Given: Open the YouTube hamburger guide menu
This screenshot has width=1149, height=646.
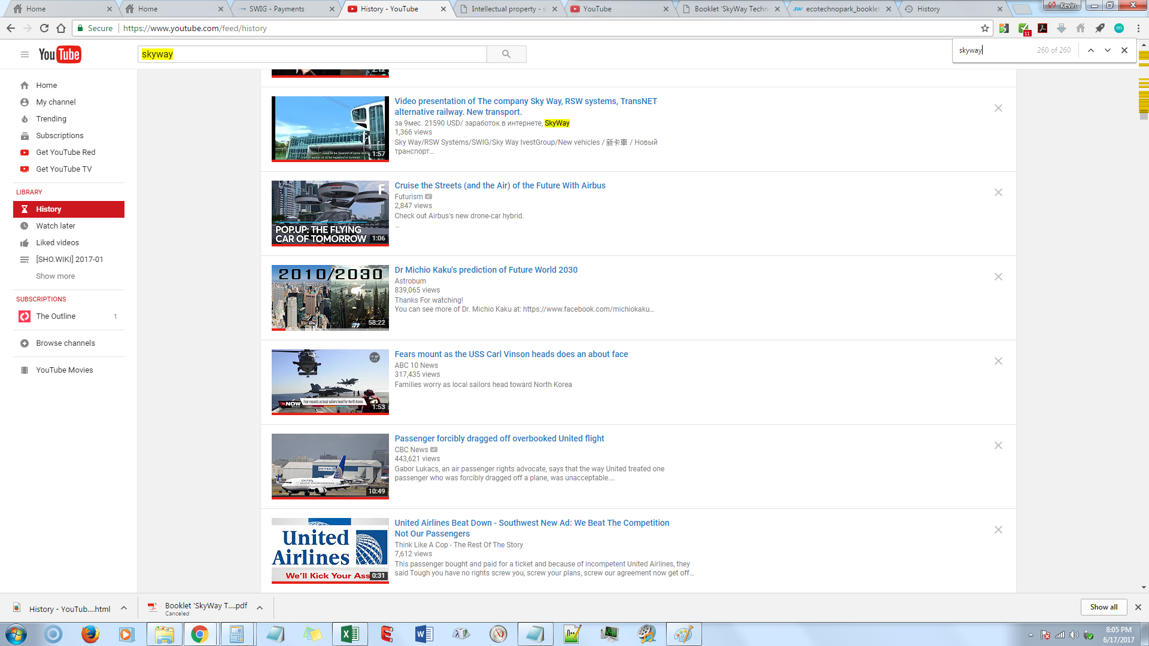Looking at the screenshot, I should pos(25,54).
